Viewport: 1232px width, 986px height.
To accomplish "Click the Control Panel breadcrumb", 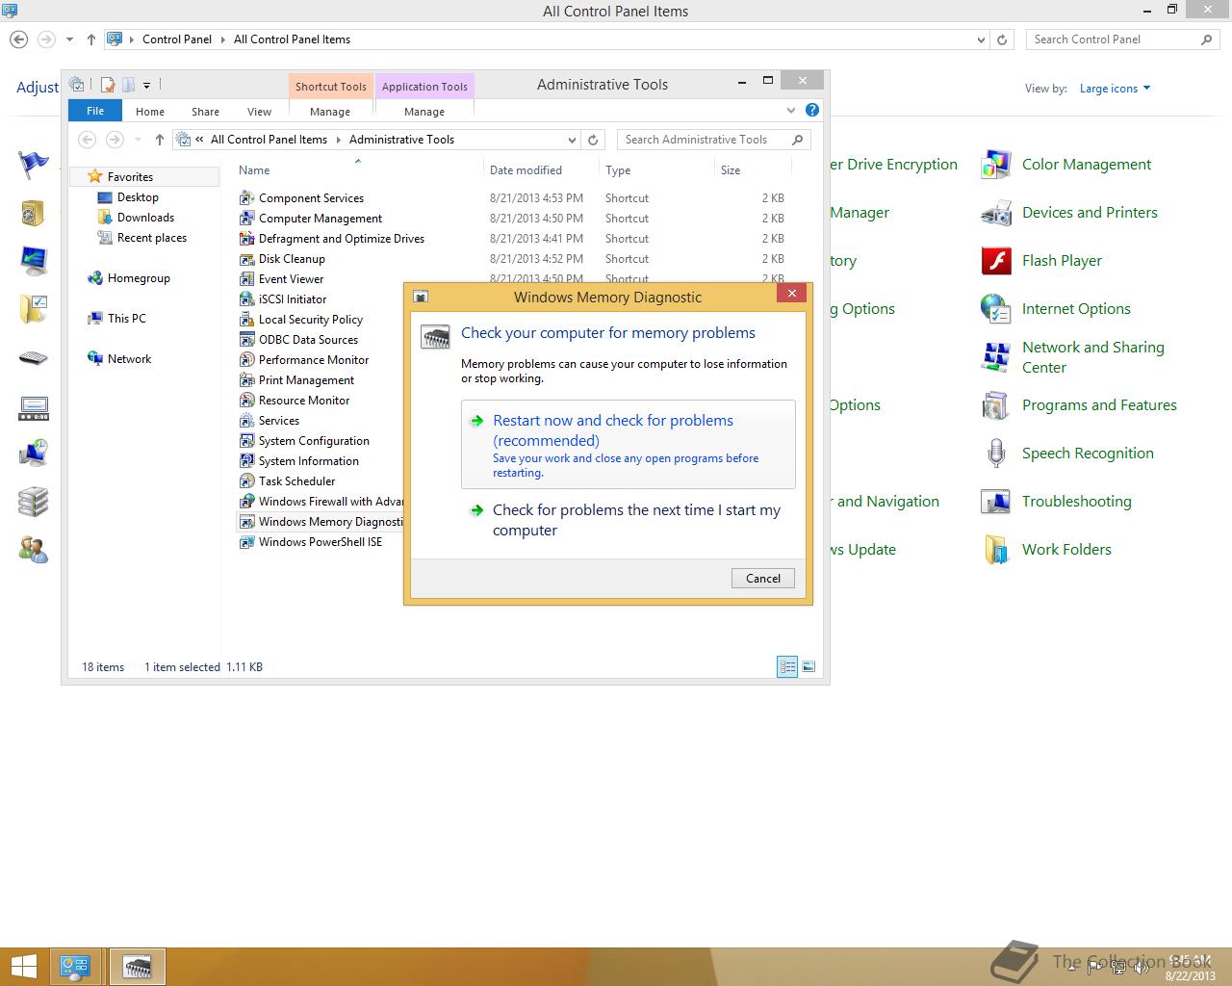I will [177, 39].
